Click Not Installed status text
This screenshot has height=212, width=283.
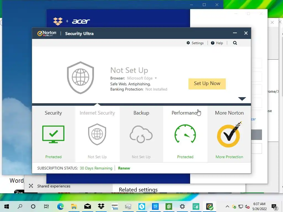click(x=156, y=89)
